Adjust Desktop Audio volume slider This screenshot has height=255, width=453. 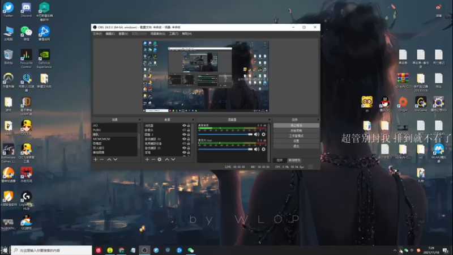(x=225, y=134)
